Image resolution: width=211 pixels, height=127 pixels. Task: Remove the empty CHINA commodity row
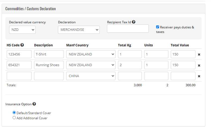pos(199,76)
